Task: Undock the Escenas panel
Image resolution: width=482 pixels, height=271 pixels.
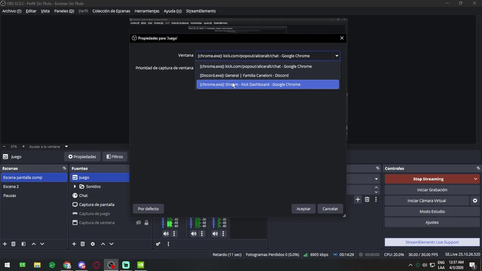Action: coord(64,168)
